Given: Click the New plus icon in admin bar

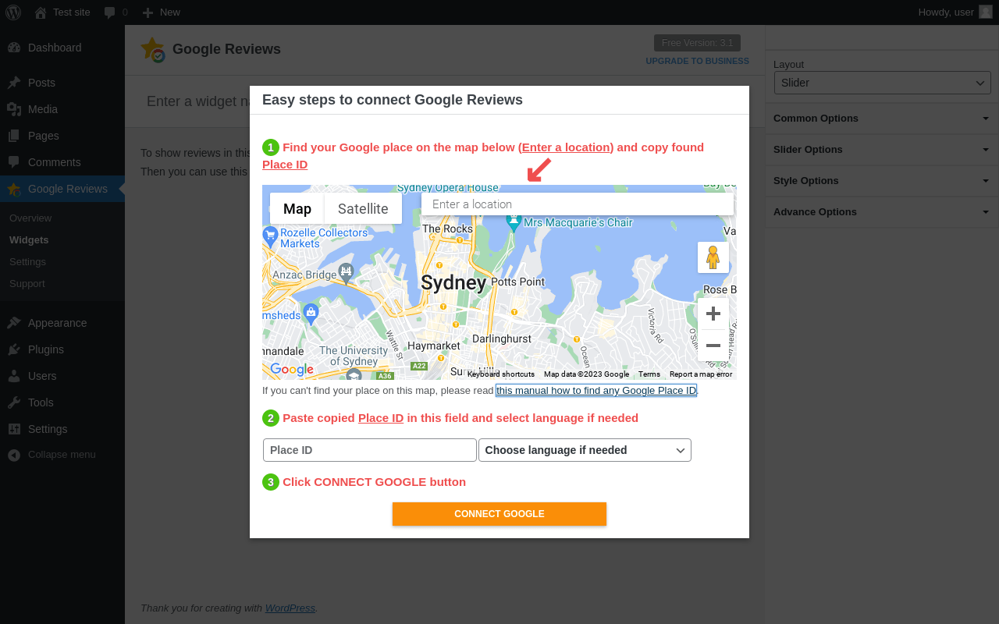Looking at the screenshot, I should tap(148, 12).
